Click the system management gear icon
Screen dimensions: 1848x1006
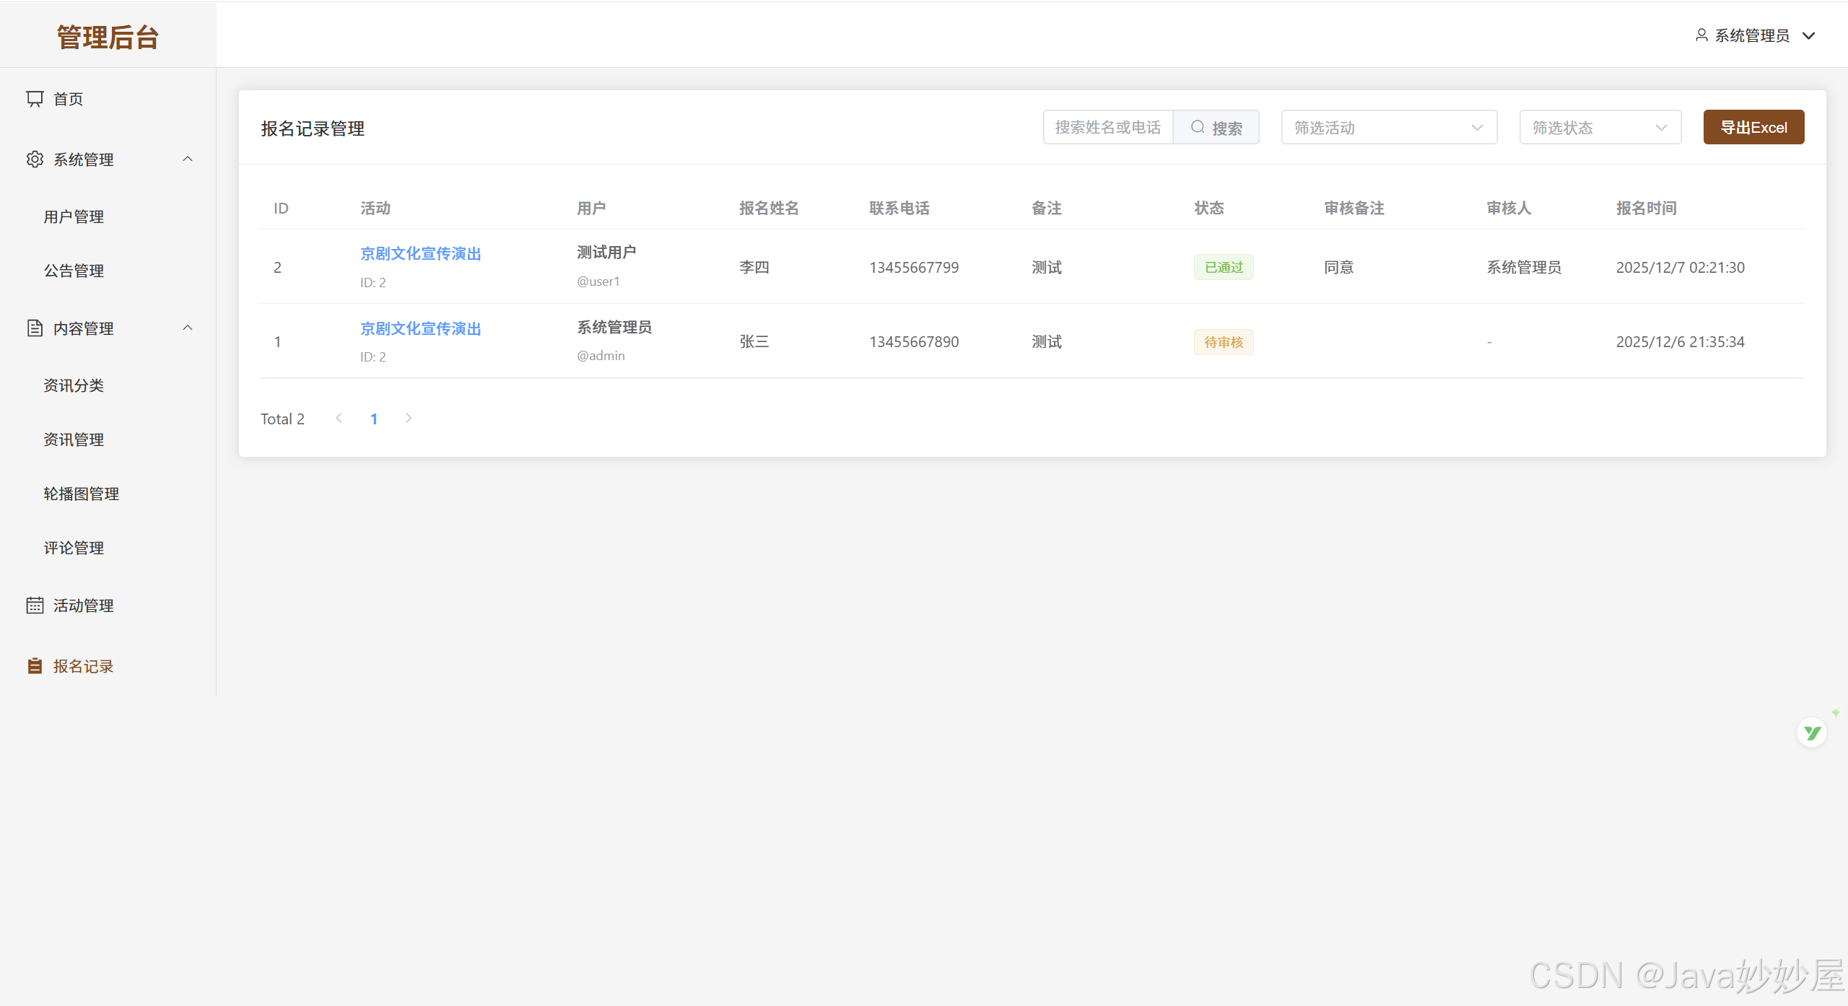[35, 159]
